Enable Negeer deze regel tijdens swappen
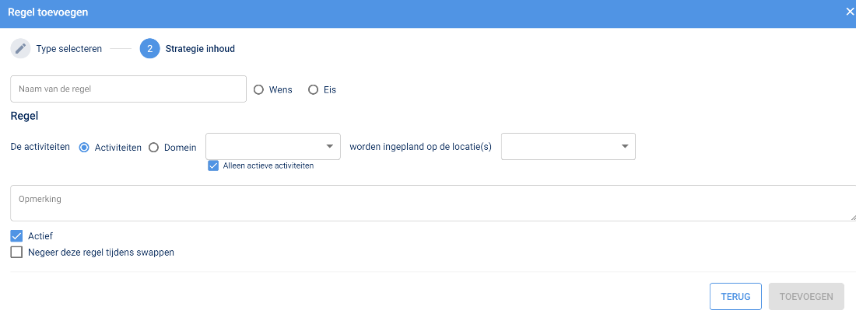Viewport: 856px width, 317px height. pos(16,252)
